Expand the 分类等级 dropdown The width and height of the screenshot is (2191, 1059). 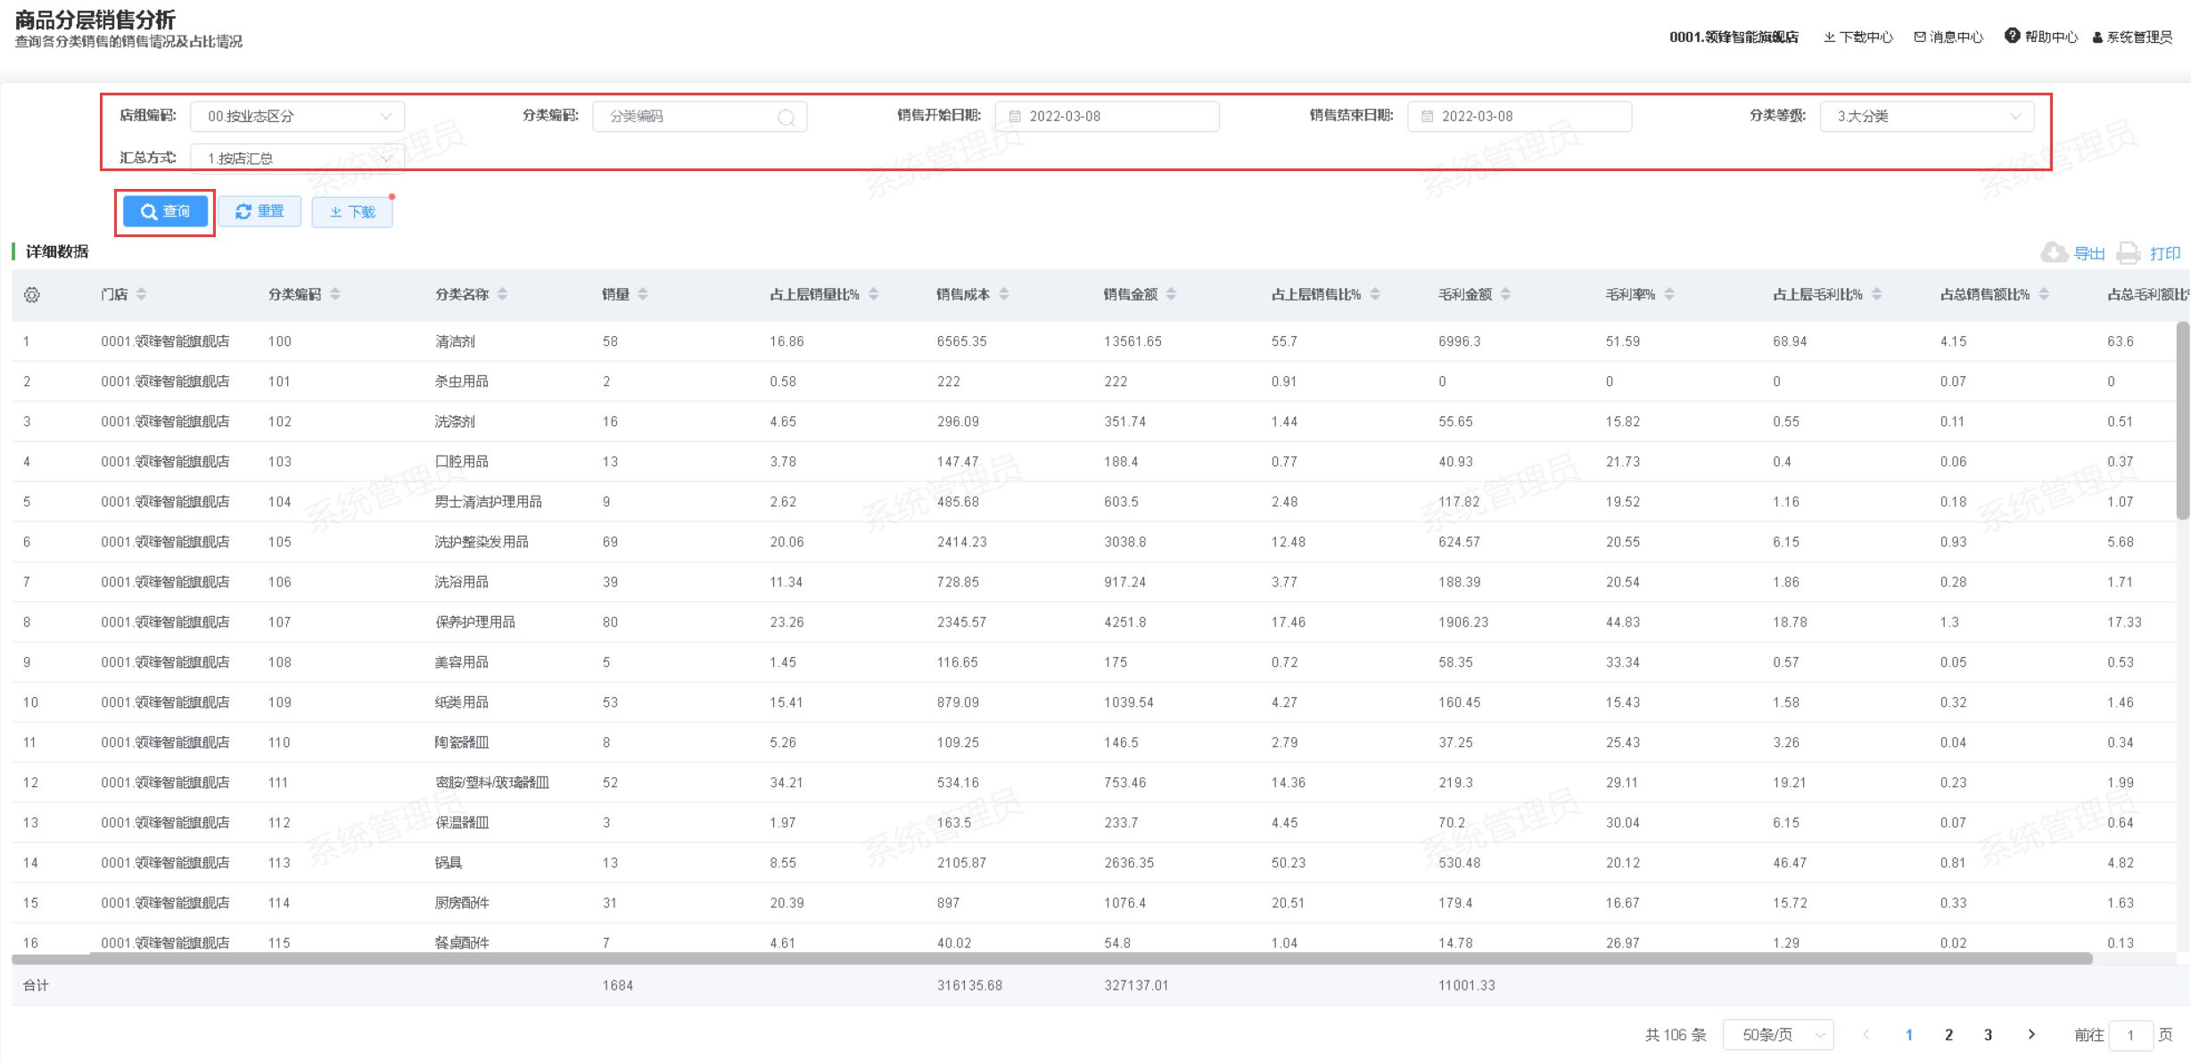1926,117
